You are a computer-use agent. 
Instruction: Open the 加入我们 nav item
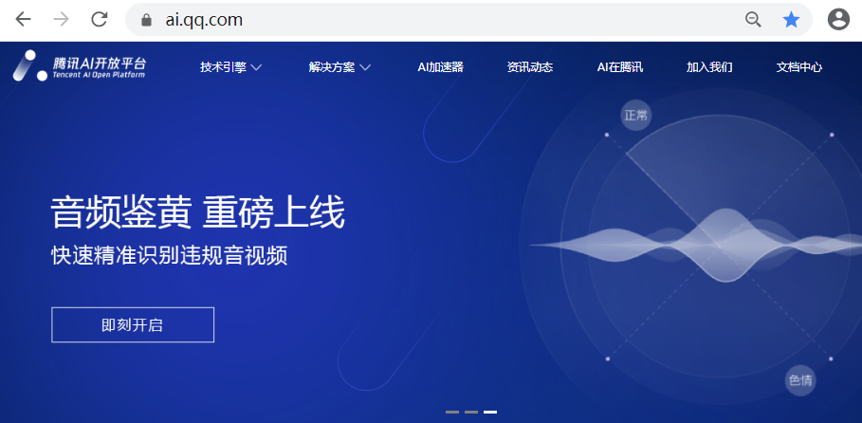click(x=709, y=67)
